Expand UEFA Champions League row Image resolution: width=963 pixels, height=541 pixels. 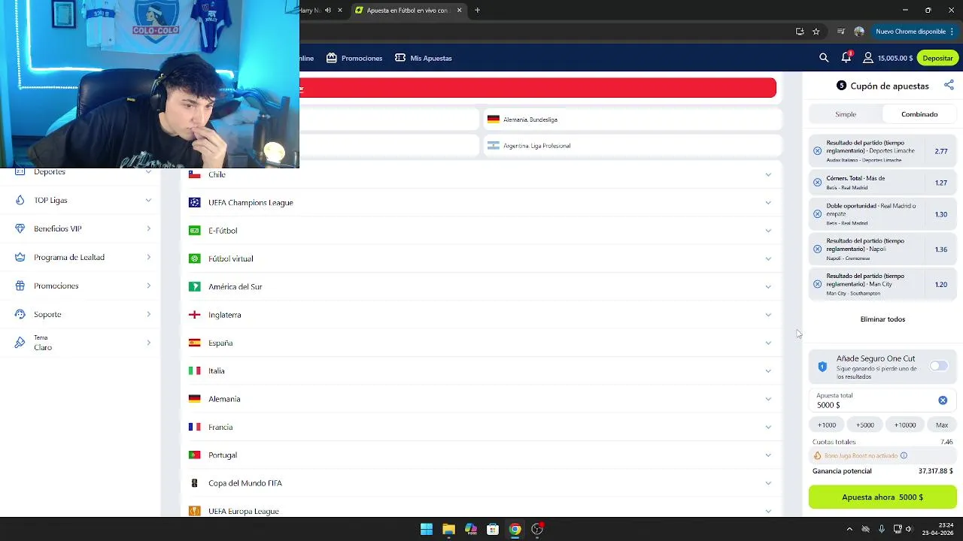[768, 202]
